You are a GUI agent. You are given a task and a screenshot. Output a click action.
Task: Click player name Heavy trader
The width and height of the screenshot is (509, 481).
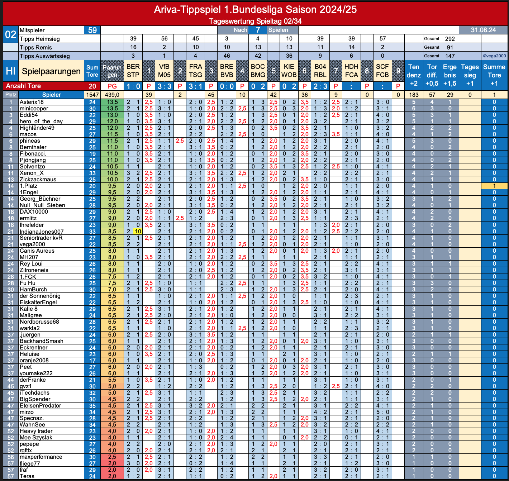pos(36,431)
